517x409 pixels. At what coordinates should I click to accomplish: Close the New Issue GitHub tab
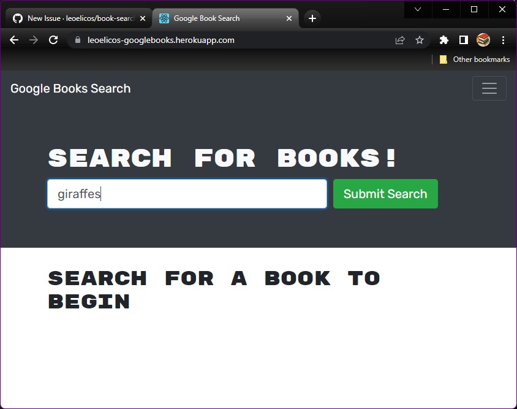coord(143,18)
